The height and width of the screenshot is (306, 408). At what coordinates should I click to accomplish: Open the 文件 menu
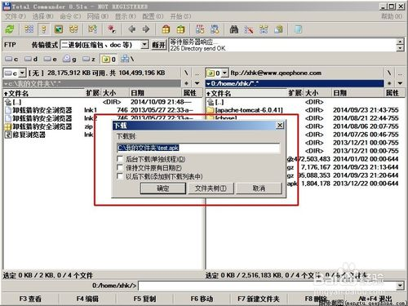16,16
